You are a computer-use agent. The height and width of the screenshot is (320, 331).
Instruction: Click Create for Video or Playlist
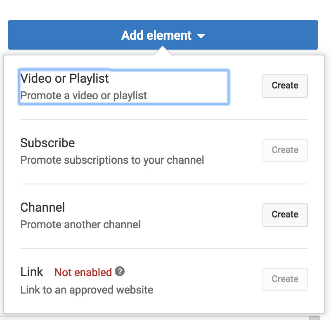click(285, 86)
